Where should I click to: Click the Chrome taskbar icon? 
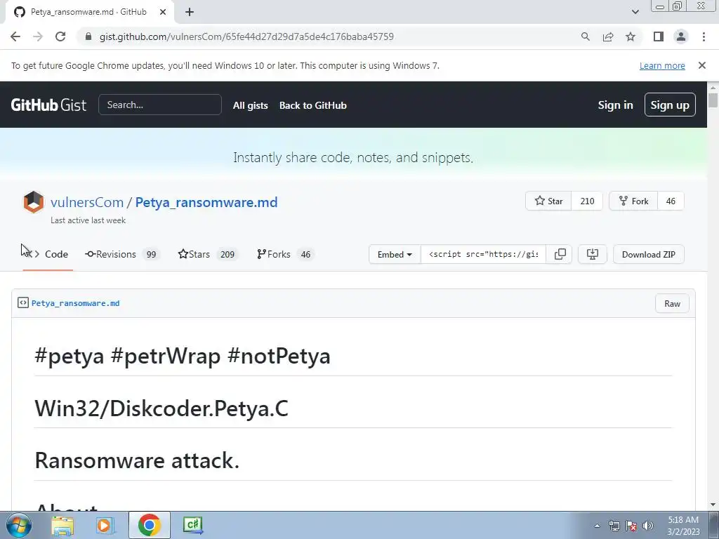(x=149, y=525)
